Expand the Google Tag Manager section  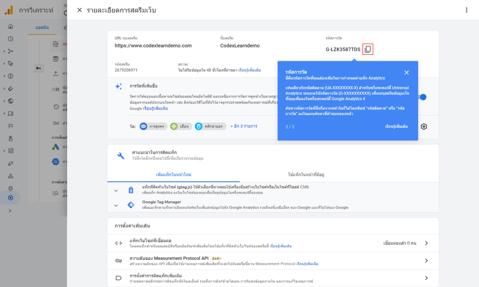116,206
